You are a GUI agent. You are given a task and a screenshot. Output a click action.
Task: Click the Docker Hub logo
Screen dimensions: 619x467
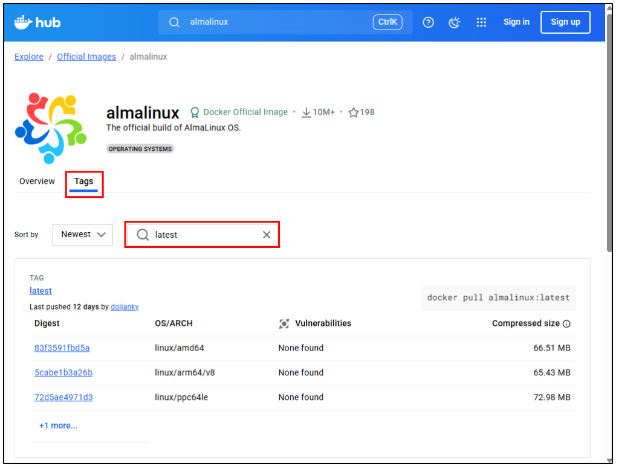[x=37, y=22]
